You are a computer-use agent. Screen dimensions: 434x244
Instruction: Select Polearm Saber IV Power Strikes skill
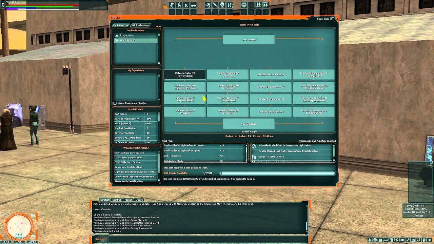pos(185,74)
